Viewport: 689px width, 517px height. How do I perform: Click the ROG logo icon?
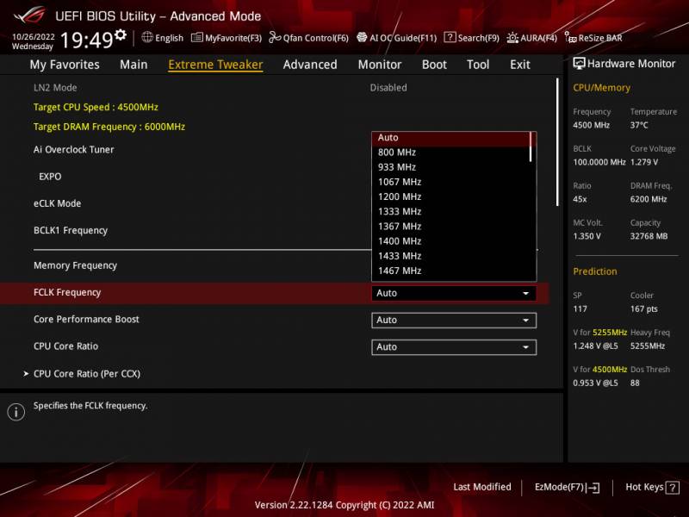point(29,16)
